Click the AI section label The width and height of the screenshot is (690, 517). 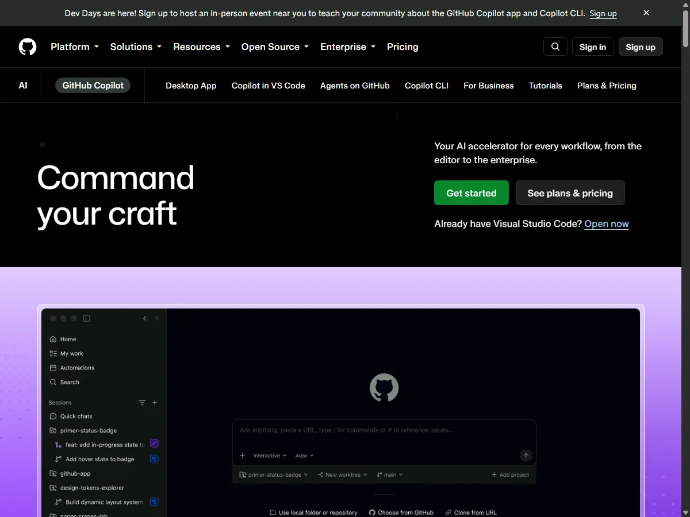click(23, 86)
